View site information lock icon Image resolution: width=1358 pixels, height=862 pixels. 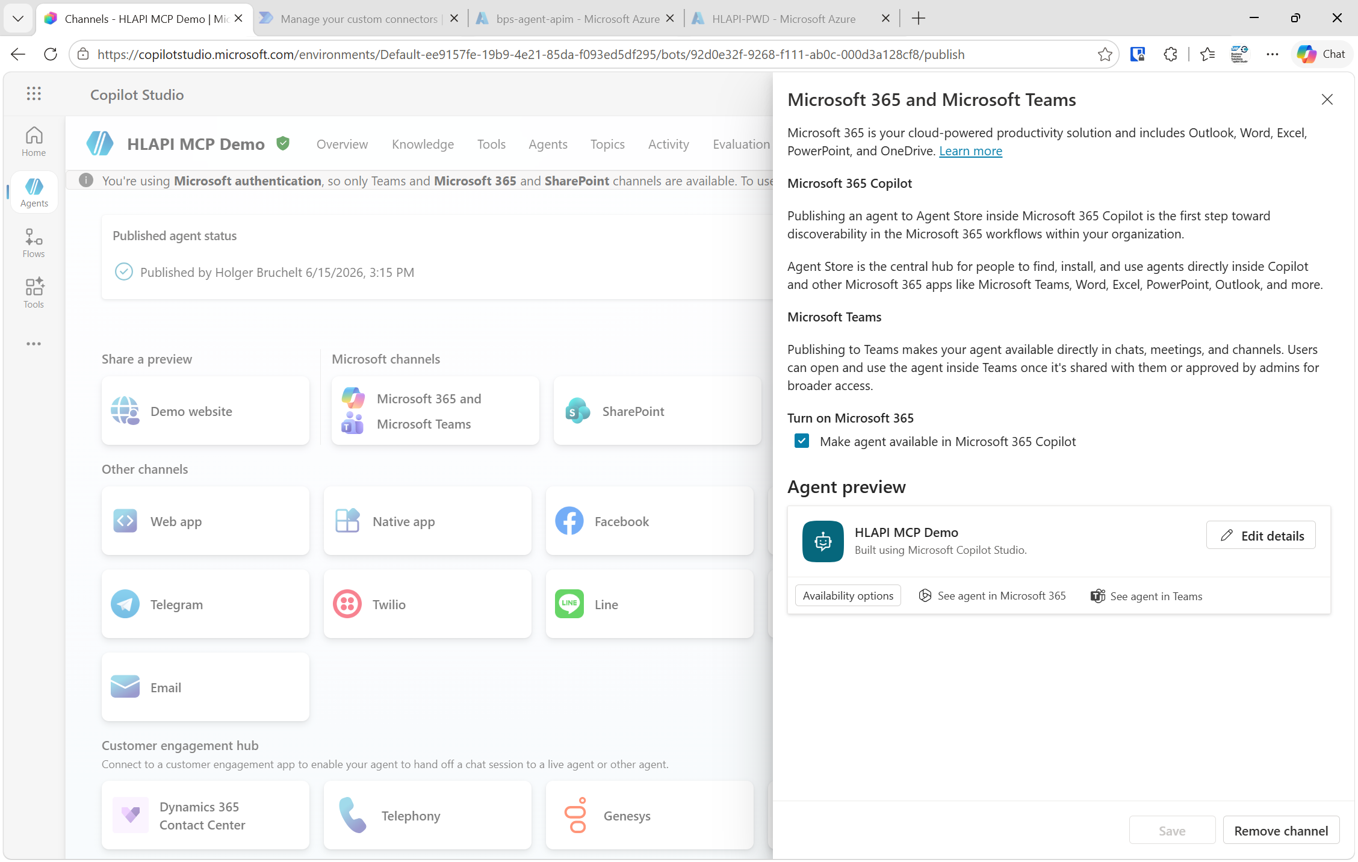pos(83,54)
